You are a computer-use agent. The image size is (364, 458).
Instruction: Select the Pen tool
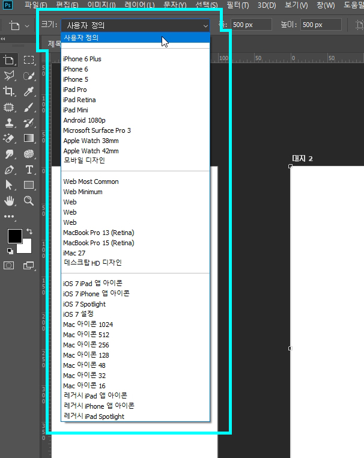tap(9, 169)
